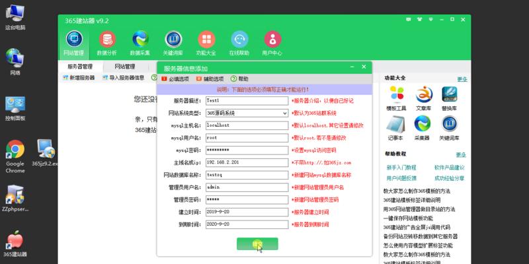Open the 帮助 item in the dialog
529x264 pixels.
coord(239,79)
